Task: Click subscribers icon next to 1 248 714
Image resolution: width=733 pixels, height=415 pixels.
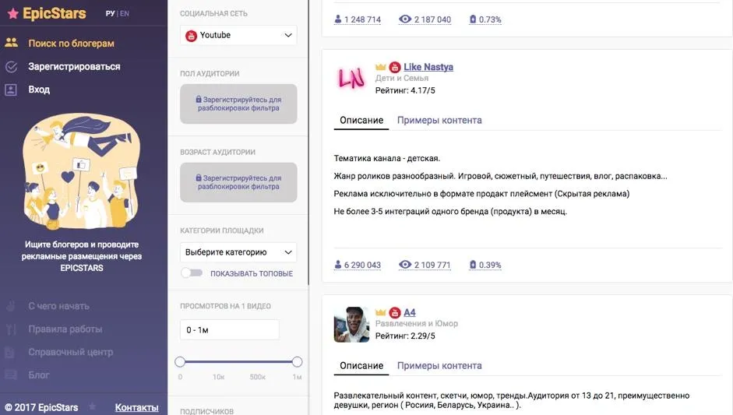Action: 338,19
